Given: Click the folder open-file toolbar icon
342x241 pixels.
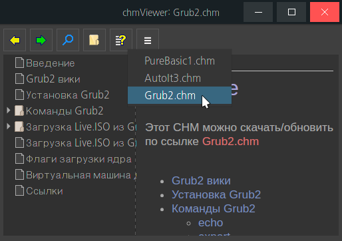Looking at the screenshot, I should (x=94, y=40).
